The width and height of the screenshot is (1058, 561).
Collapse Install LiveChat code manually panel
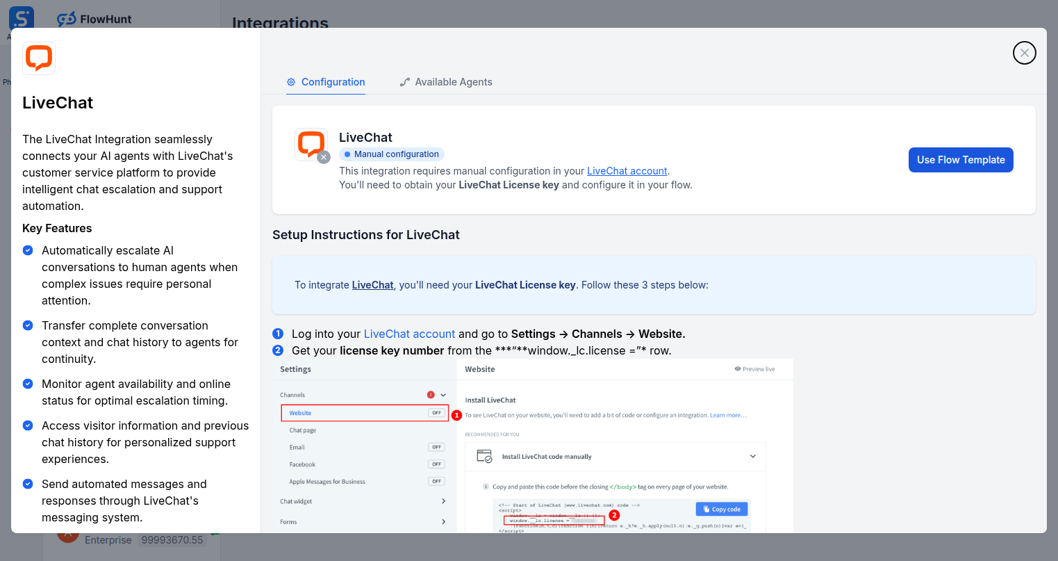click(752, 456)
